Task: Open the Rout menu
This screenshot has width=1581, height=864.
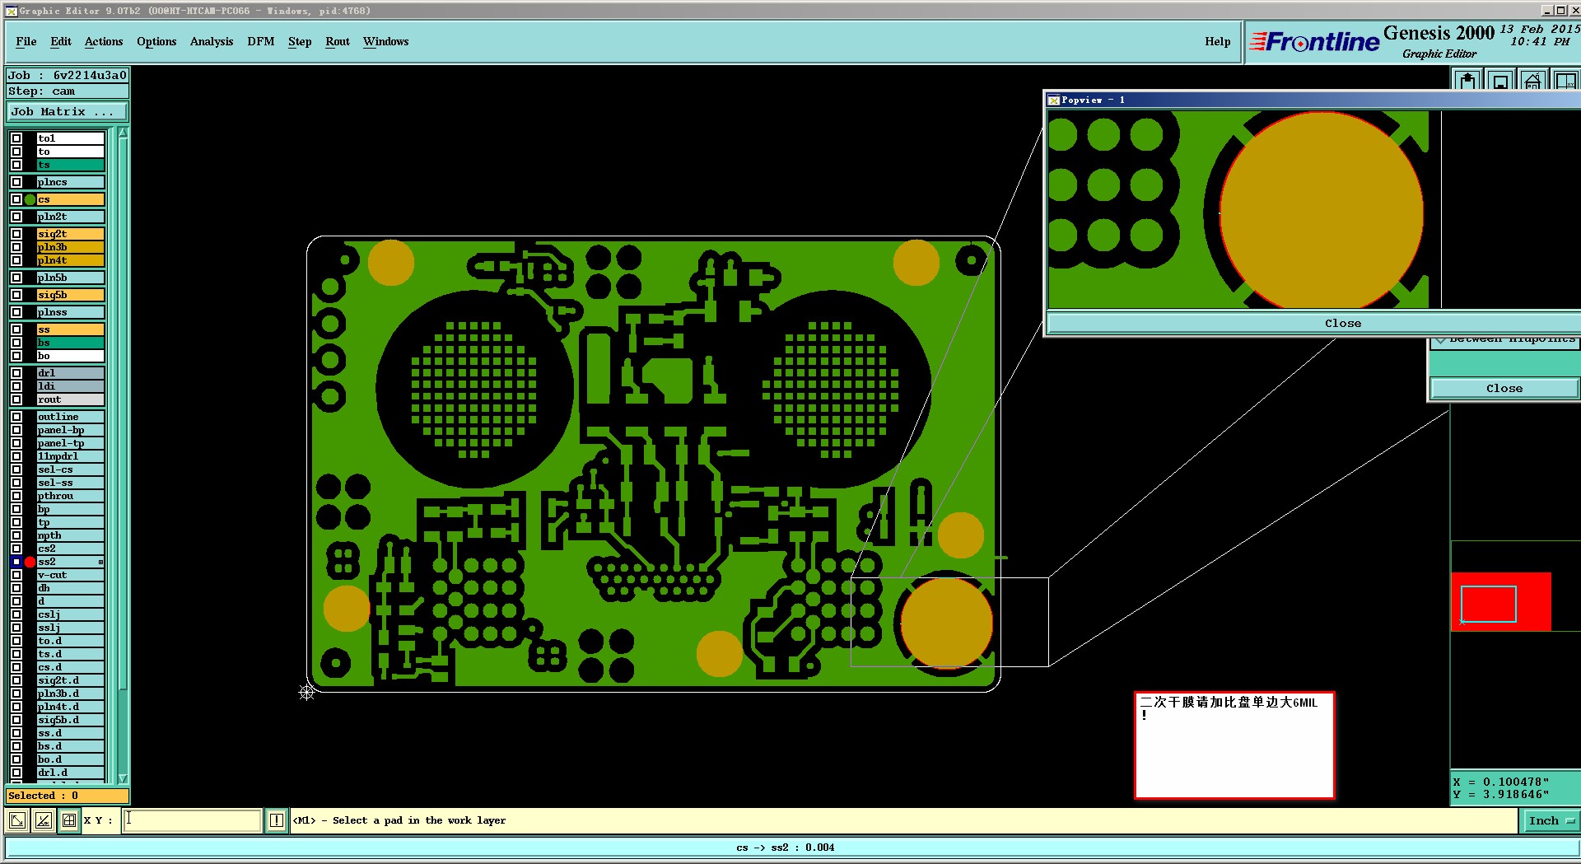Action: (338, 41)
